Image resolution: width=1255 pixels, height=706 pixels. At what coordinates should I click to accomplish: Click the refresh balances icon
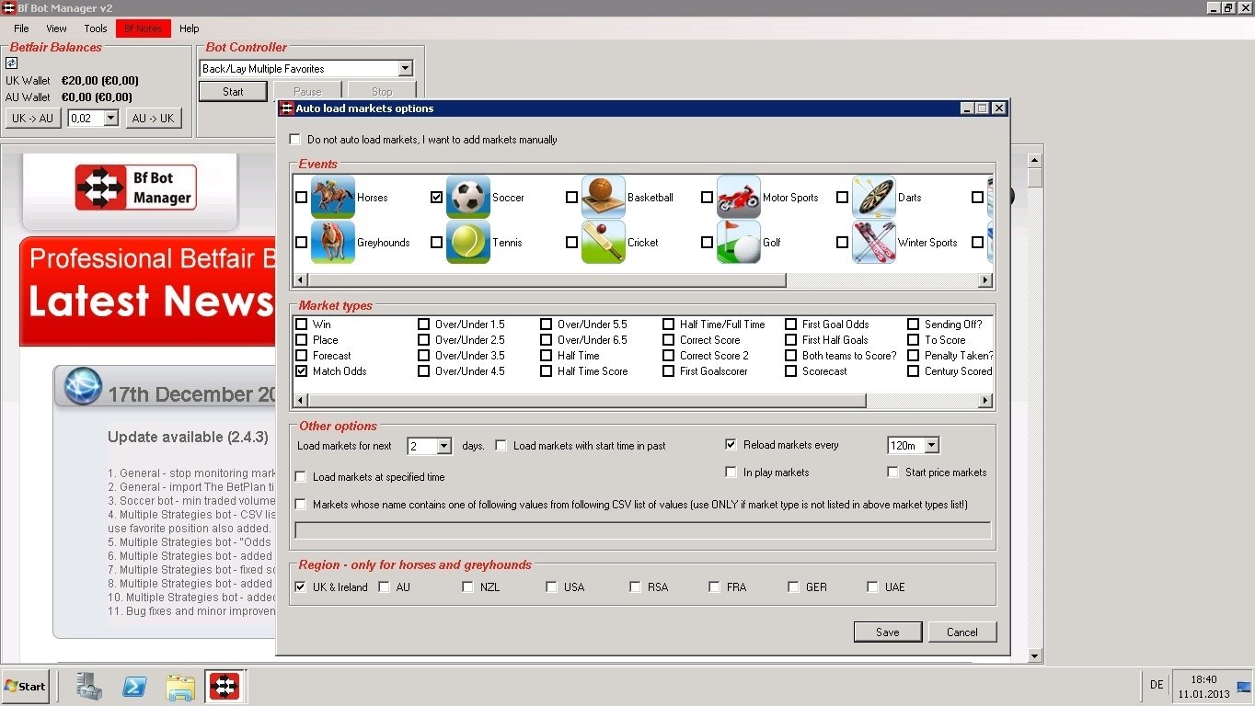point(12,63)
